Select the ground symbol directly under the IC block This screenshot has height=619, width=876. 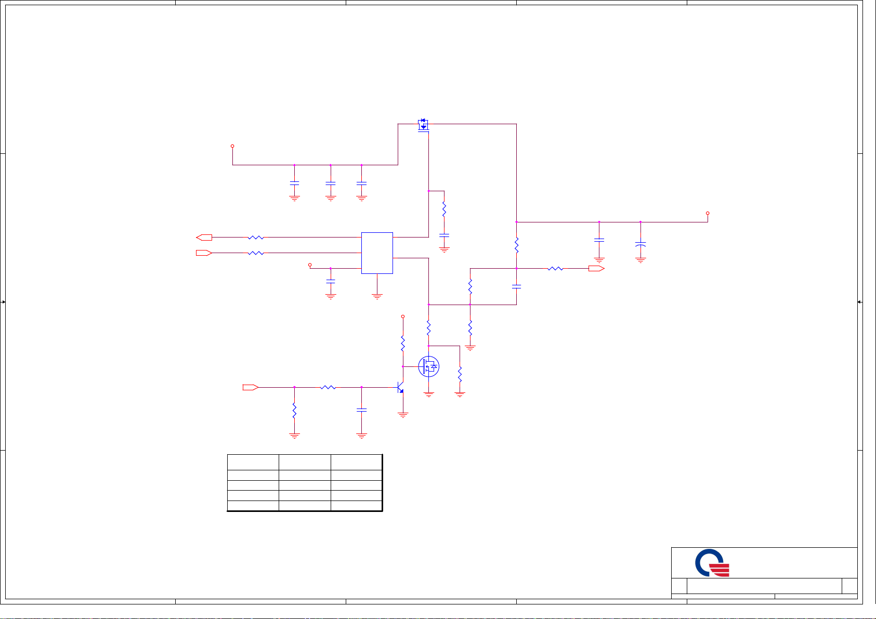[x=377, y=296]
